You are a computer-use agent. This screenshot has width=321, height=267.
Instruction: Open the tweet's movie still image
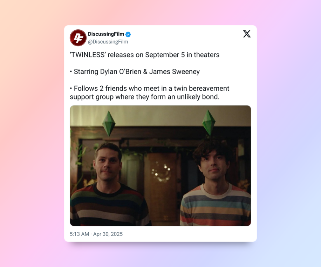160,166
